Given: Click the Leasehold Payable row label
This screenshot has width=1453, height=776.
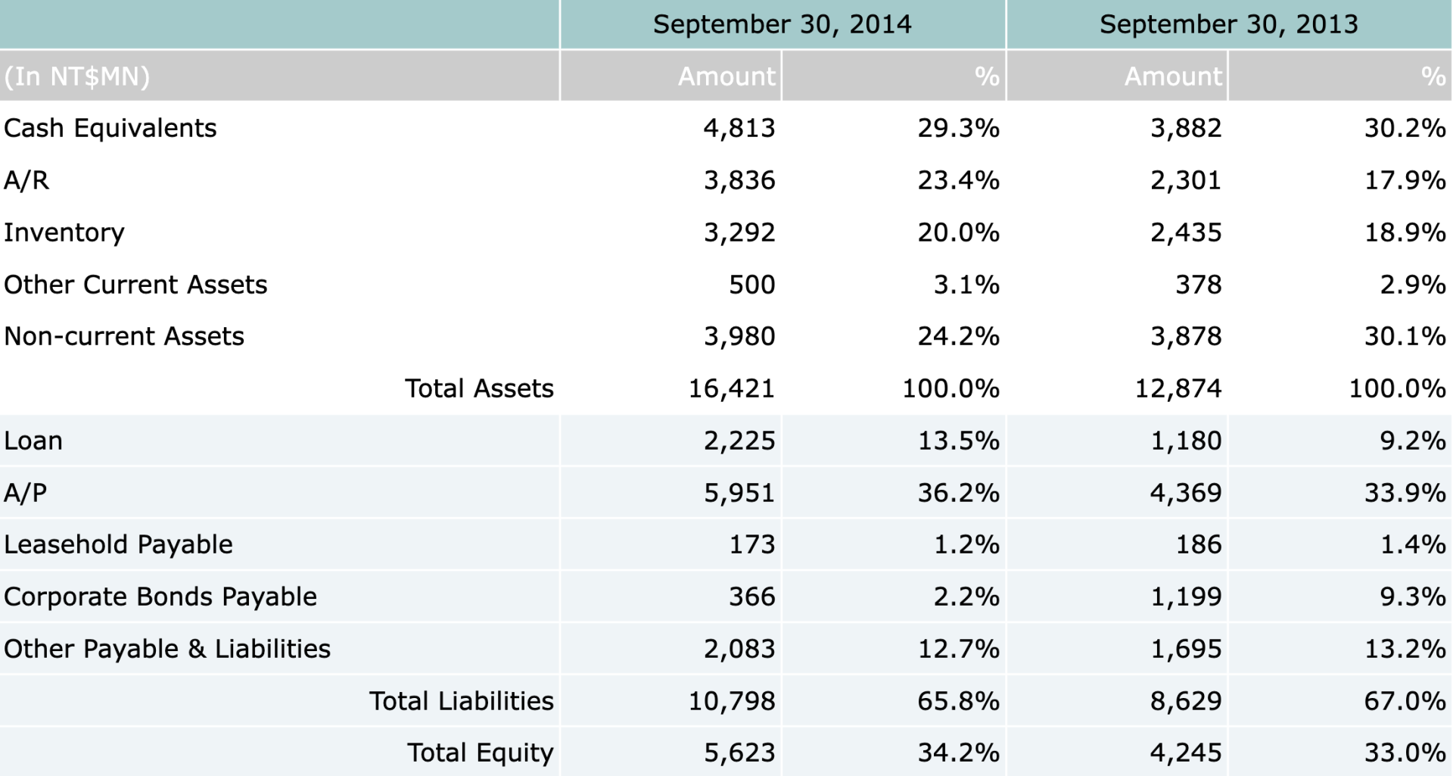Looking at the screenshot, I should (118, 544).
